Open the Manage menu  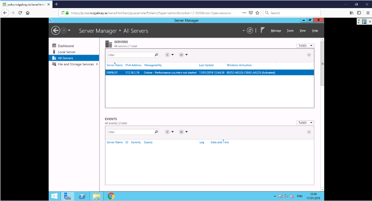[x=276, y=31]
